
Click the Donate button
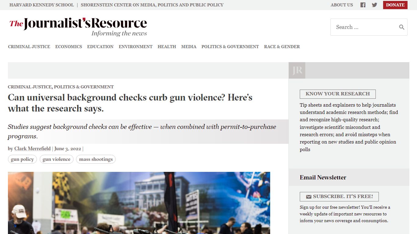pos(395,5)
